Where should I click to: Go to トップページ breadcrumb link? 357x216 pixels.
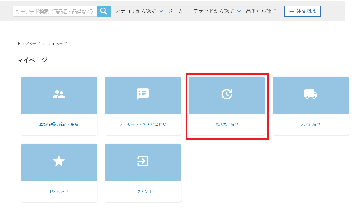[x=29, y=44]
